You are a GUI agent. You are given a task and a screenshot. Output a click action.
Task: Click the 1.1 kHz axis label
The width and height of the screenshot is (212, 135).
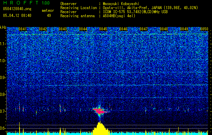[3, 44]
